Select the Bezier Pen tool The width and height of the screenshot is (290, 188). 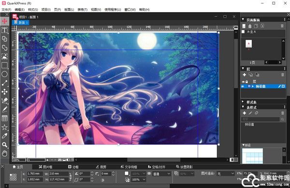(x=4, y=101)
